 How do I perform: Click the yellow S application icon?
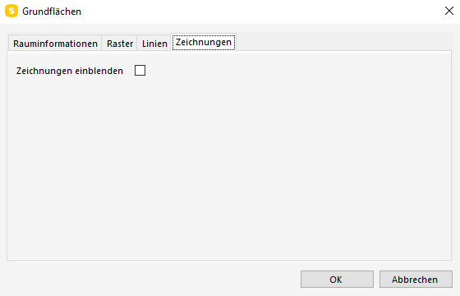pos(11,12)
